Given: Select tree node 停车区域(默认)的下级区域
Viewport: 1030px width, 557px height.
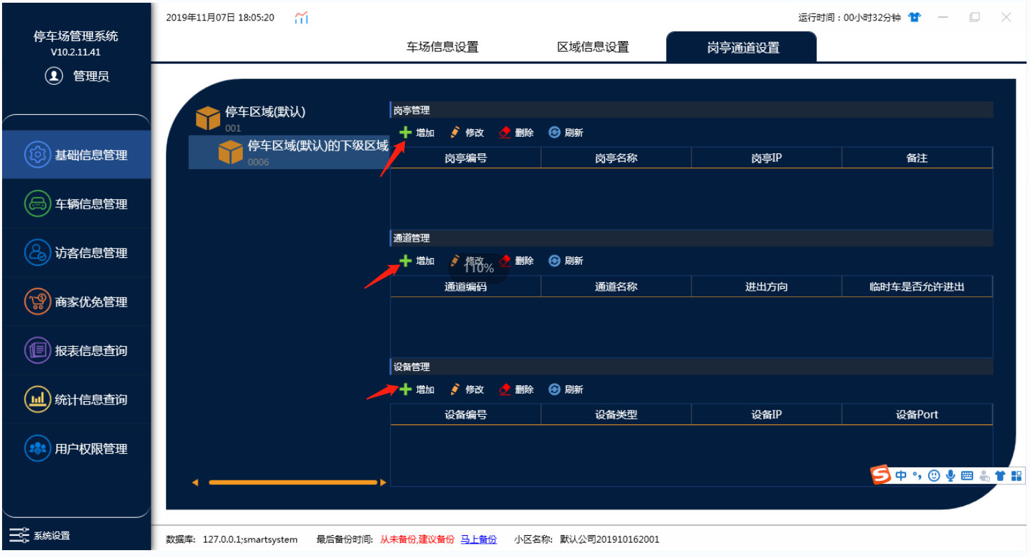Looking at the screenshot, I should [318, 145].
